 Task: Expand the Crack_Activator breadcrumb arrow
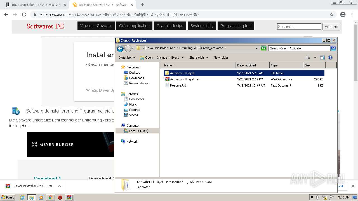click(225, 48)
